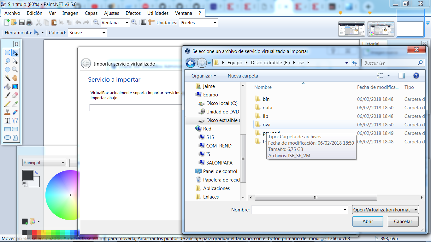
Task: Click the Abrir button
Action: point(368,222)
